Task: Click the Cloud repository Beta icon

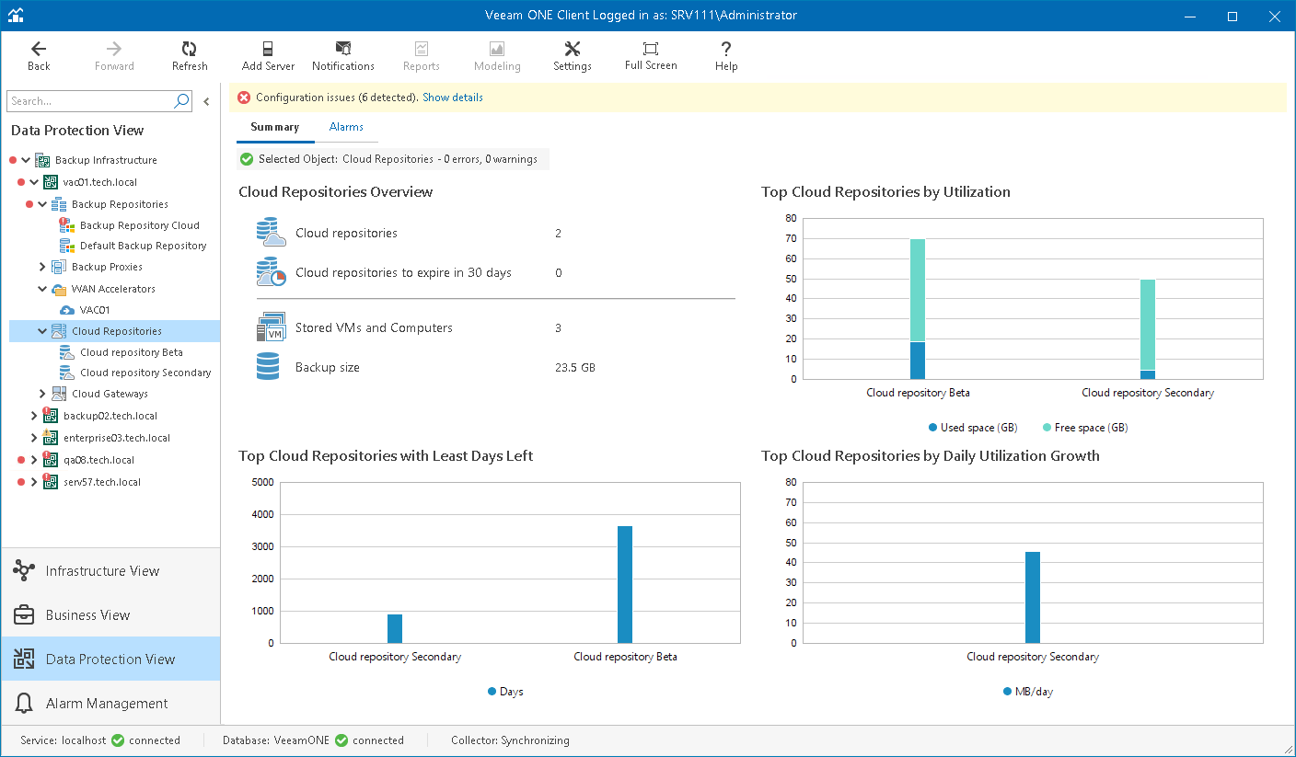Action: click(x=66, y=352)
